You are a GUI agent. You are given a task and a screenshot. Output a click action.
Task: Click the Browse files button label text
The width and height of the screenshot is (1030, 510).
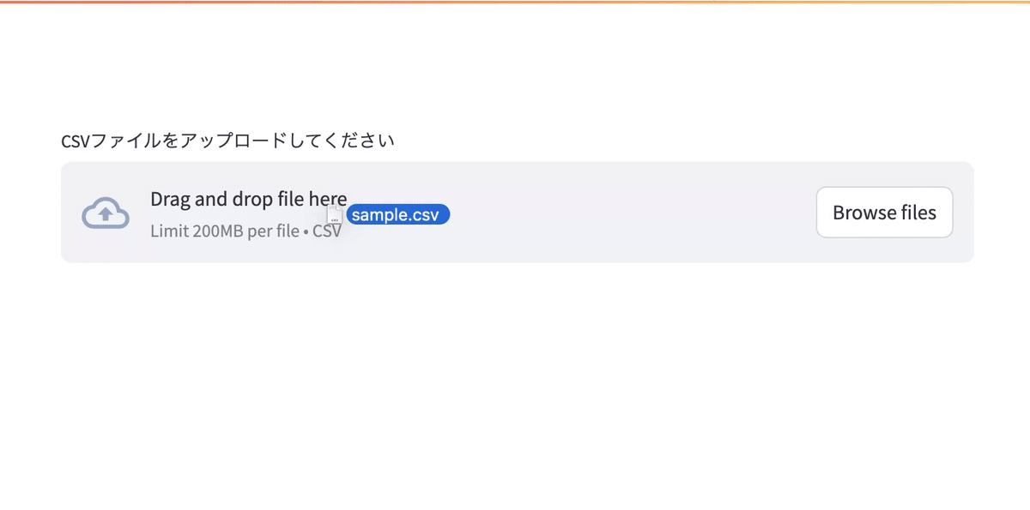click(884, 212)
